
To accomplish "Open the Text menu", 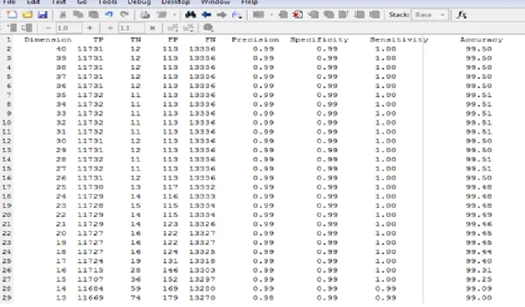I will click(x=58, y=2).
